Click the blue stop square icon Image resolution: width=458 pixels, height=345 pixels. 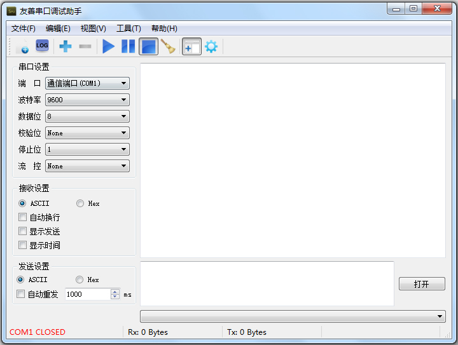(148, 46)
